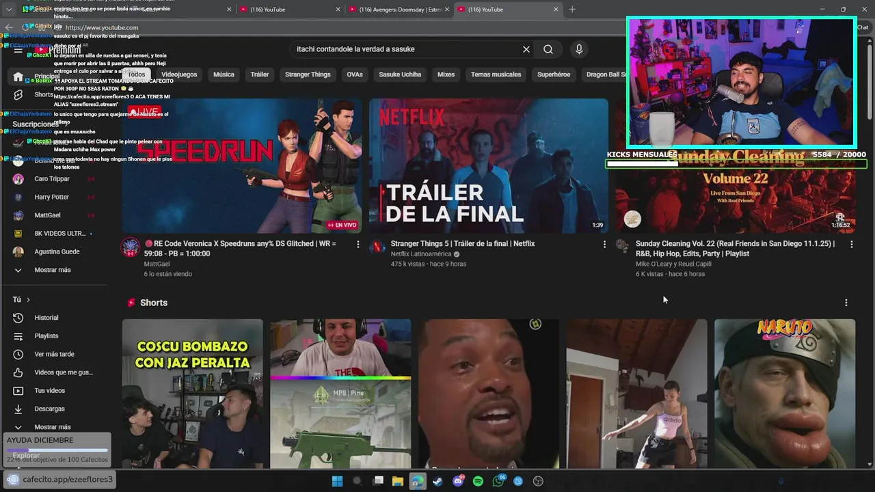Select the Stranger Things filter chip

pyautogui.click(x=308, y=74)
